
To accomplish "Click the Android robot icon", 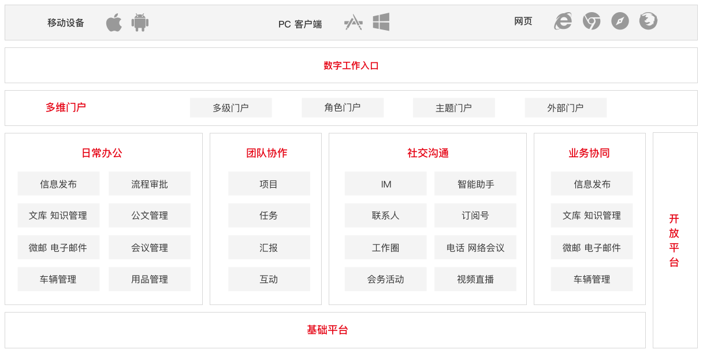I will tap(140, 23).
